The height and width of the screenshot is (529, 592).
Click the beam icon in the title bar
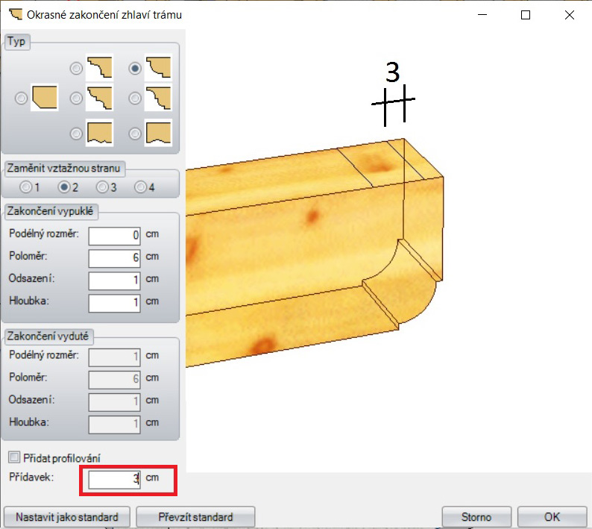click(16, 14)
